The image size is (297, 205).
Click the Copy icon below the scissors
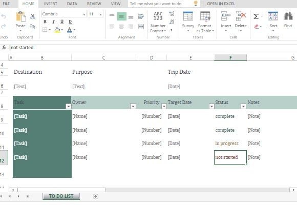point(33,27)
